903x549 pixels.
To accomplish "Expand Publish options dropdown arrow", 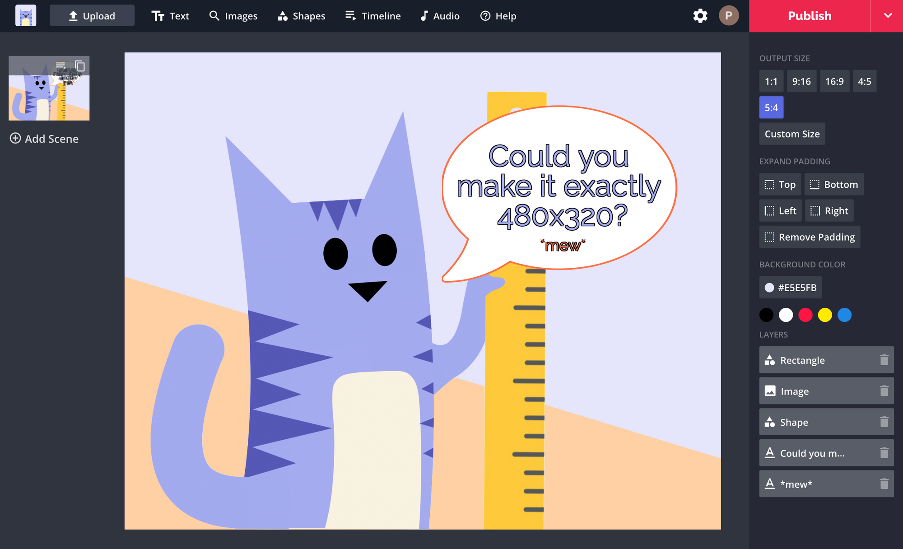I will pyautogui.click(x=887, y=16).
